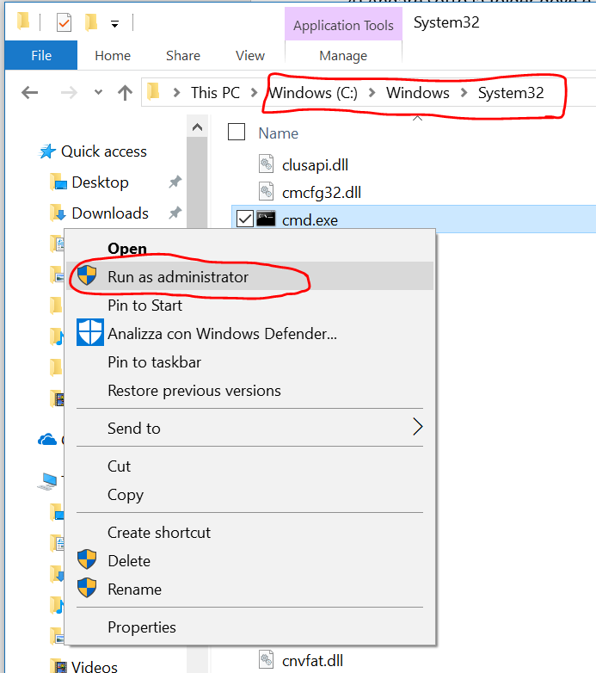This screenshot has height=673, width=596.
Task: Toggle the select-all checkbox beside Name
Action: click(237, 133)
